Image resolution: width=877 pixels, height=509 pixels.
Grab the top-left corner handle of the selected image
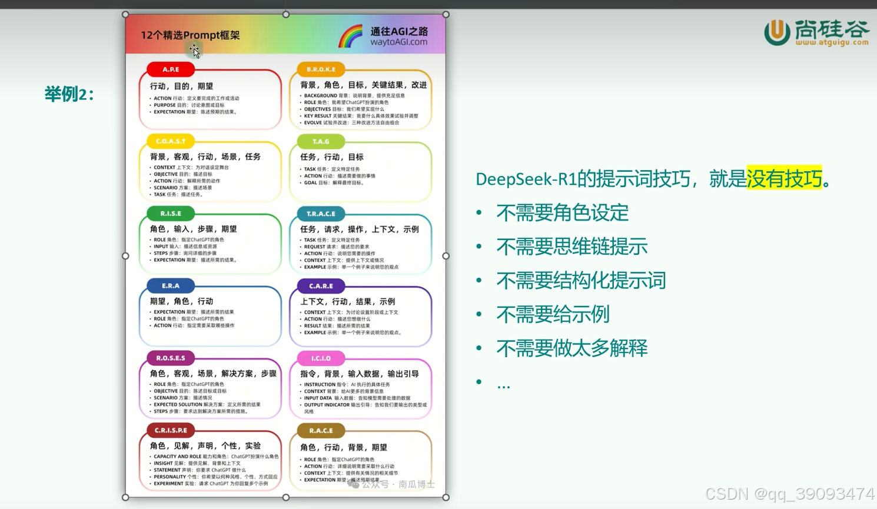click(125, 14)
